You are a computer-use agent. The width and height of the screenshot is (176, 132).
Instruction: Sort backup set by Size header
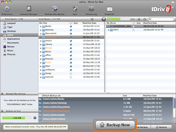(132, 96)
